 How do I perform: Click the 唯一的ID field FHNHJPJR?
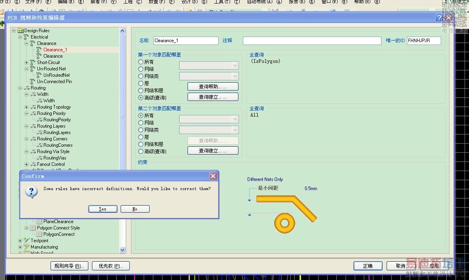coord(424,41)
